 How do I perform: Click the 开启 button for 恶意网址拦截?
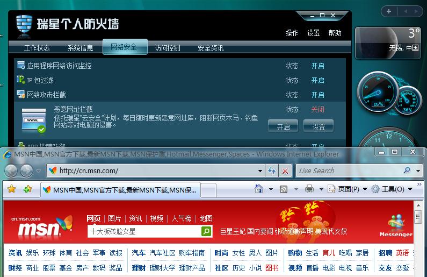click(283, 126)
